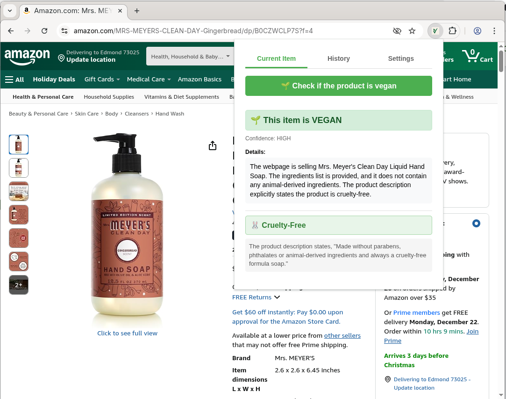Image resolution: width=506 pixels, height=399 pixels.
Task: Click the browser profile account icon
Action: click(477, 31)
